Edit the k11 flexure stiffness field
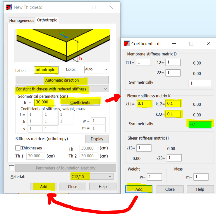Image resolution: width=216 pixels, height=214 pixels. click(143, 104)
